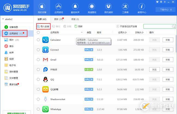The image size is (177, 114).
Task: Click the 备份 toolbar button
Action: [56, 26]
